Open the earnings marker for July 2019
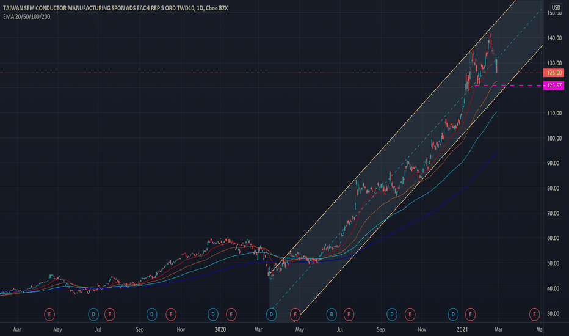Screen dimensions: 569x336 pyautogui.click(x=110, y=314)
